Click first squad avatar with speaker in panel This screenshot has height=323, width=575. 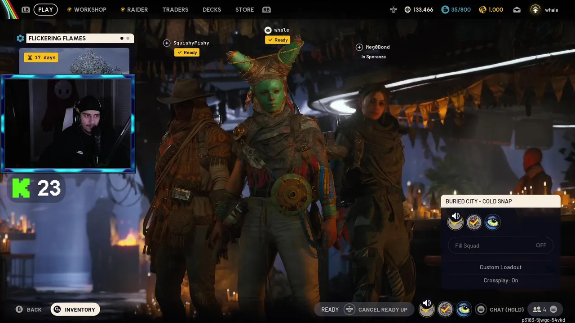(x=456, y=222)
